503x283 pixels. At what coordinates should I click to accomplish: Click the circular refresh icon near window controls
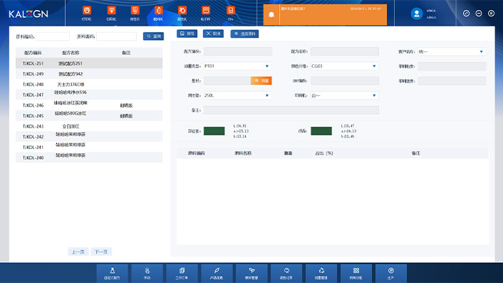[466, 13]
